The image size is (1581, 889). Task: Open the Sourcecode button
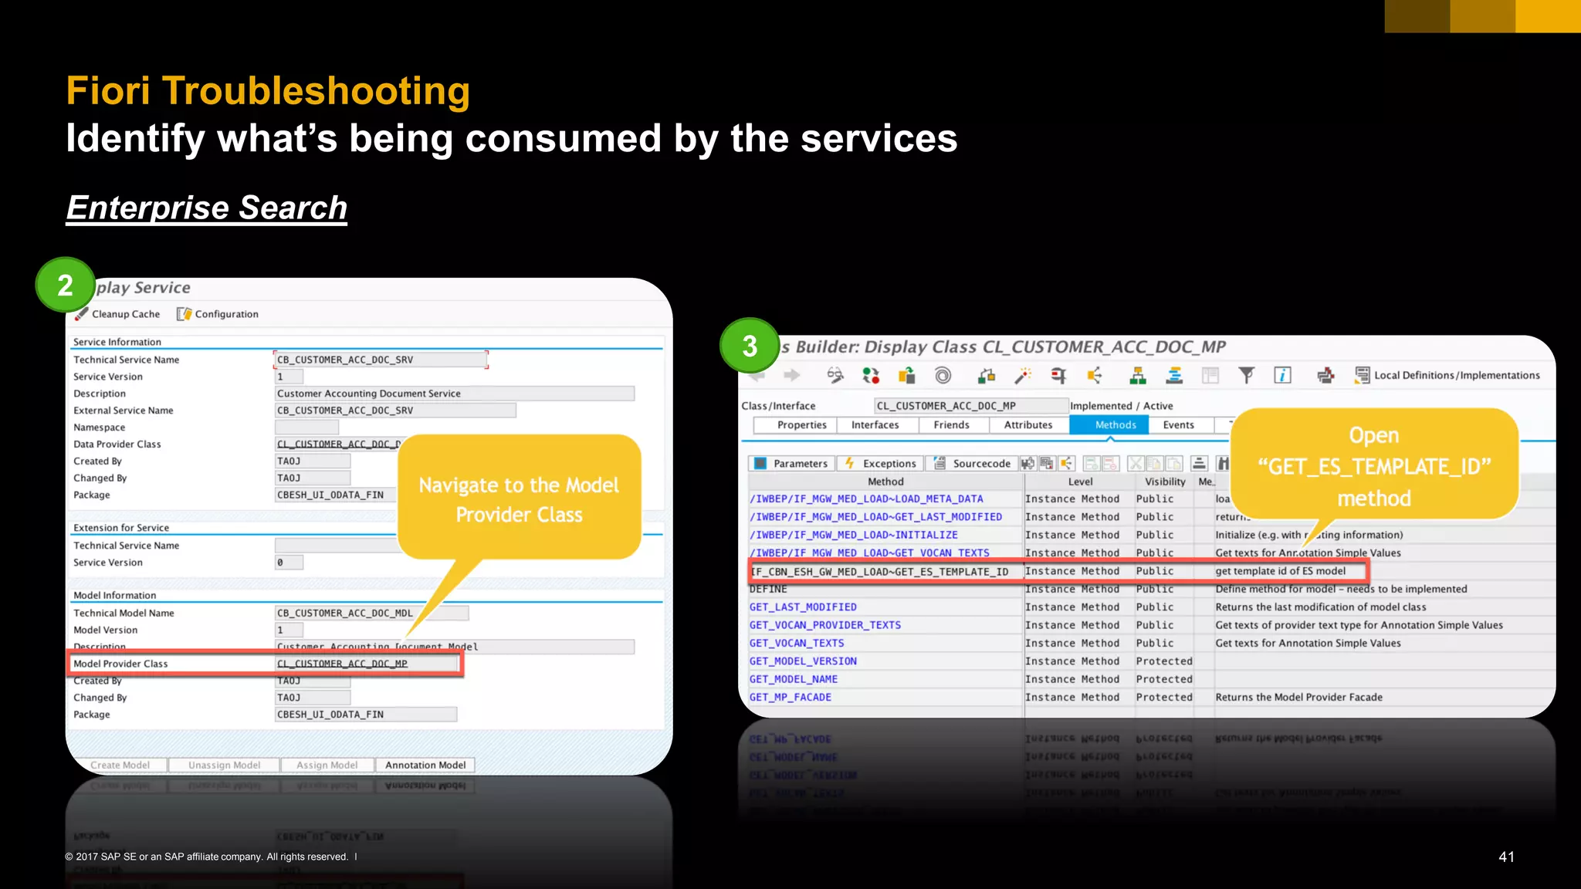972,463
